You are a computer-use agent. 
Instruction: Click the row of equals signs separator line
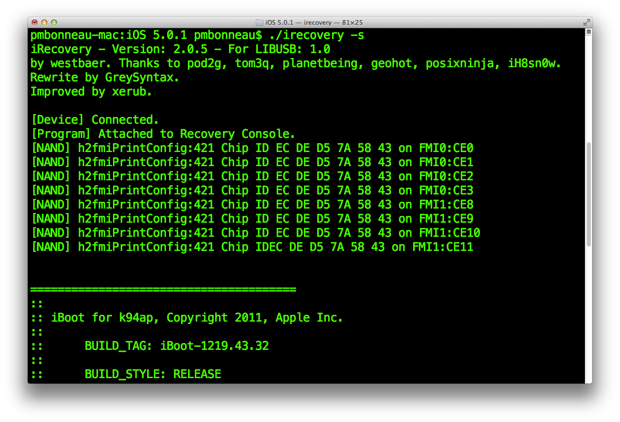point(163,289)
